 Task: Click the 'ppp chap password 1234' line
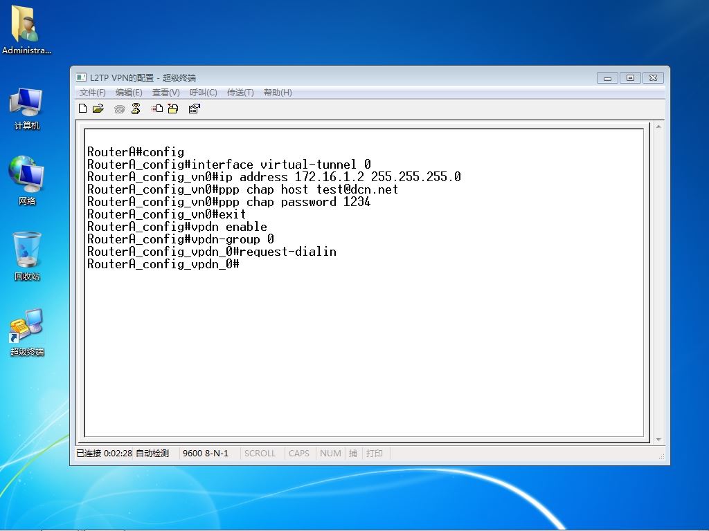point(228,202)
